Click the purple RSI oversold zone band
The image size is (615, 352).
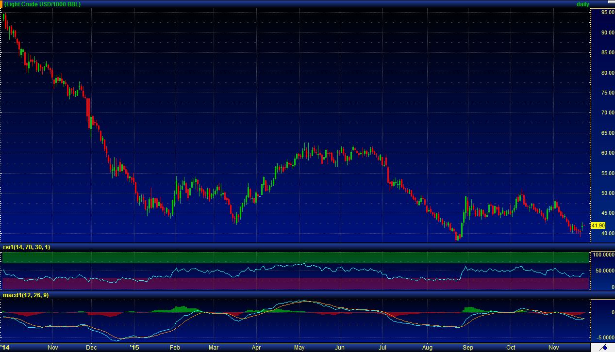click(291, 284)
